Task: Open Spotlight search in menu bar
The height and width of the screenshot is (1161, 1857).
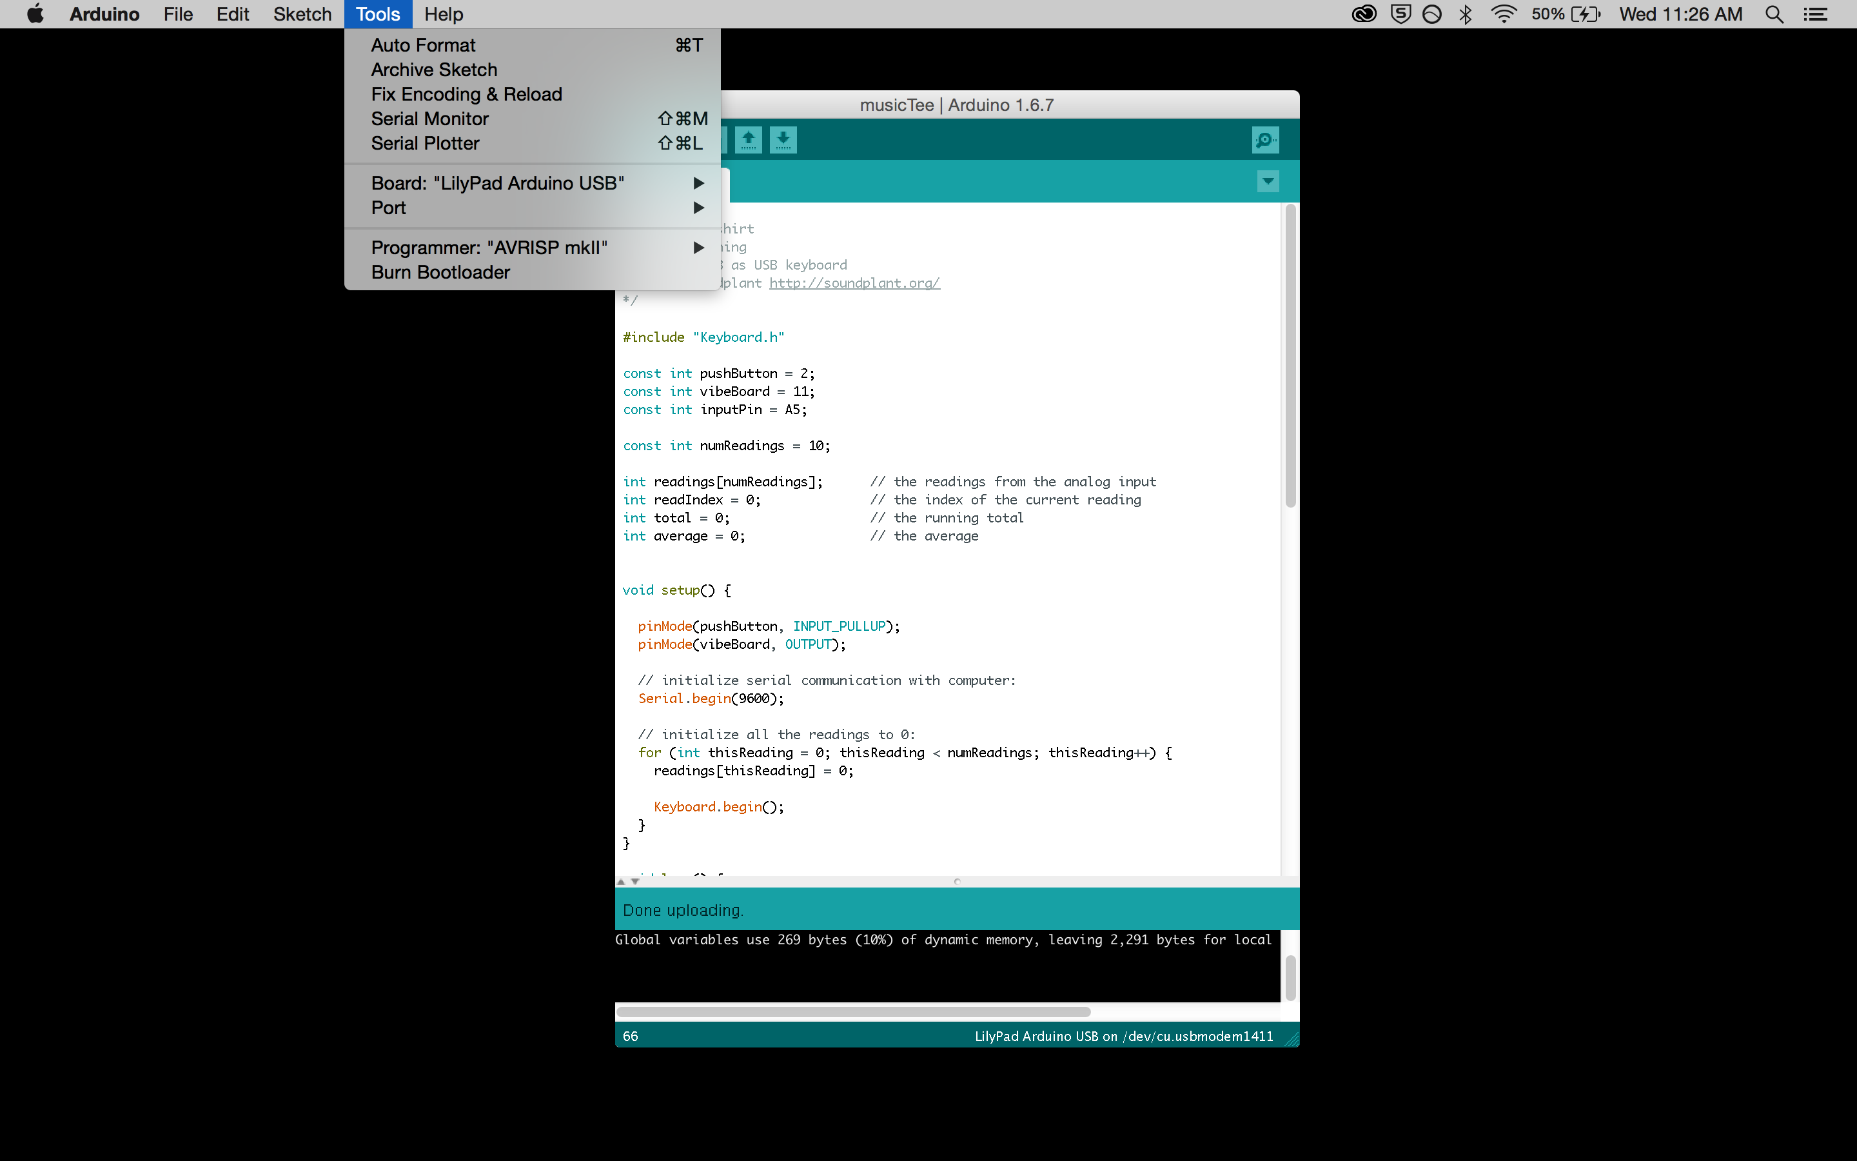Action: pyautogui.click(x=1774, y=14)
